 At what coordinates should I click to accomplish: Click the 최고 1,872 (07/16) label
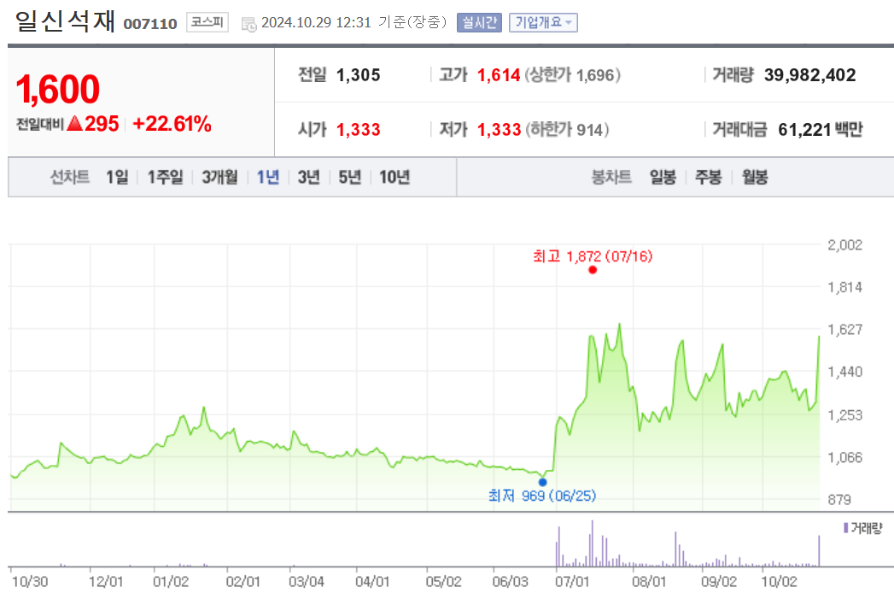click(593, 256)
